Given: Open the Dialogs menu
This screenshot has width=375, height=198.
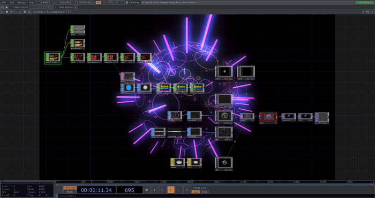Looking at the screenshot, I should (x=21, y=2).
